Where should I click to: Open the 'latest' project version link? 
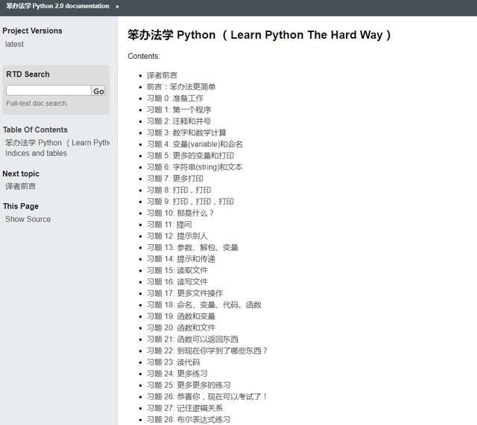click(x=14, y=45)
